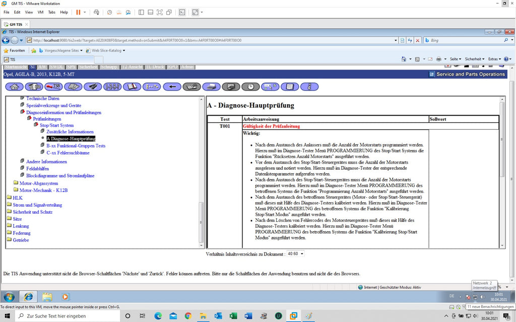Open Vorgeschlagene Sites dropdown
This screenshot has width=516, height=322.
pos(81,51)
